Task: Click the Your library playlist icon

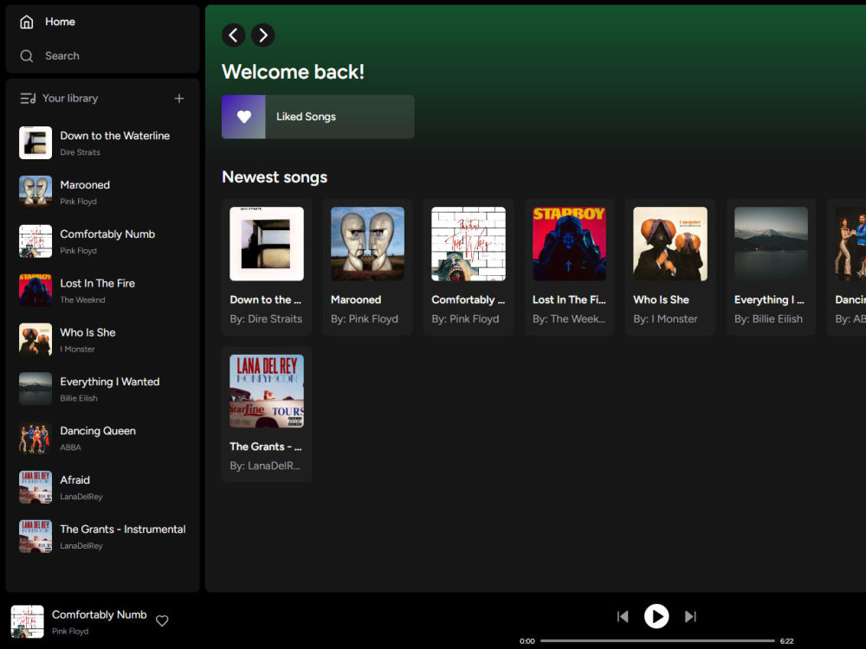Action: tap(28, 99)
